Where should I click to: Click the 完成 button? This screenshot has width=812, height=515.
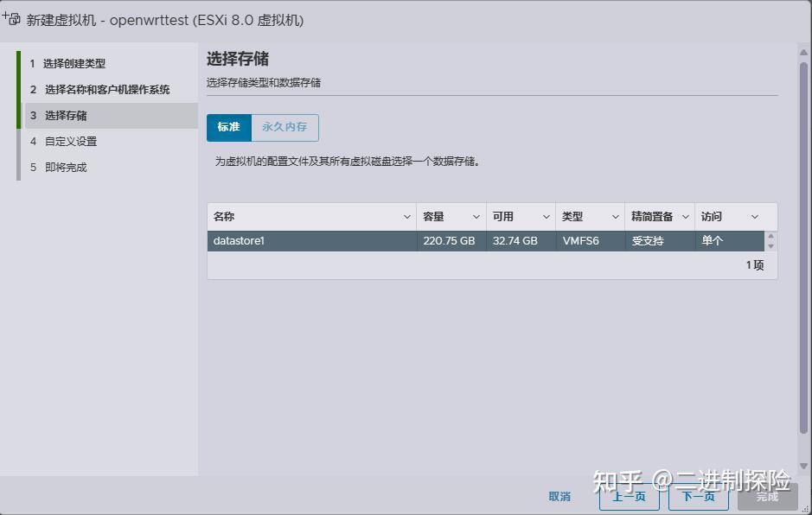[765, 497]
